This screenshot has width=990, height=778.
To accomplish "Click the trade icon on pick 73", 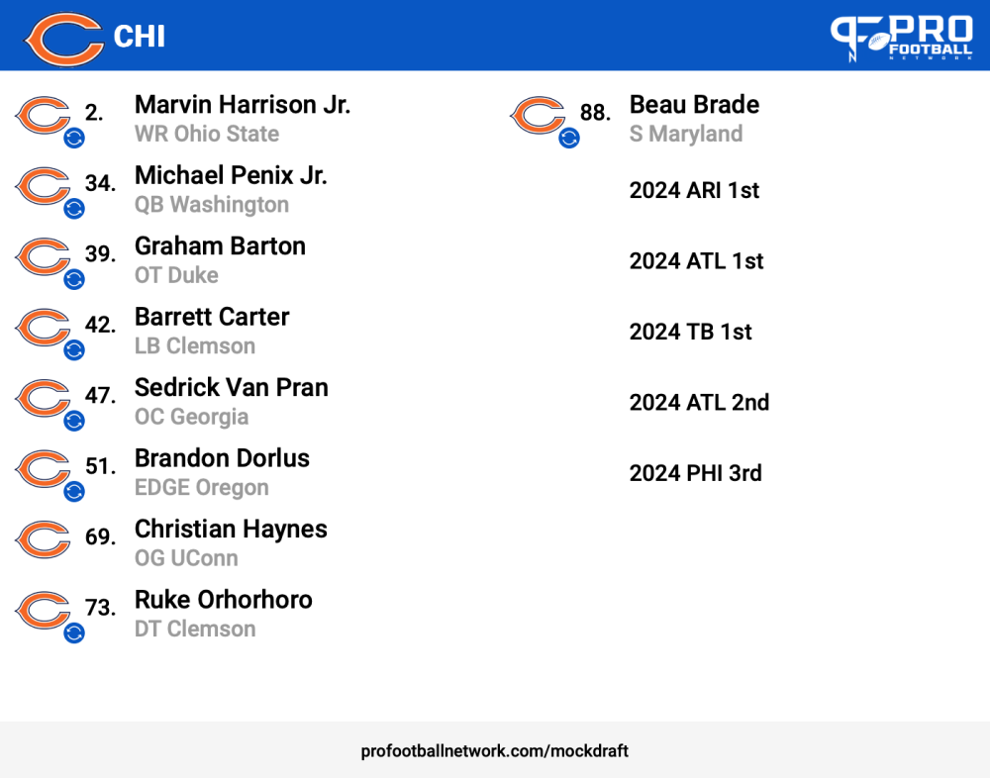I will [74, 632].
